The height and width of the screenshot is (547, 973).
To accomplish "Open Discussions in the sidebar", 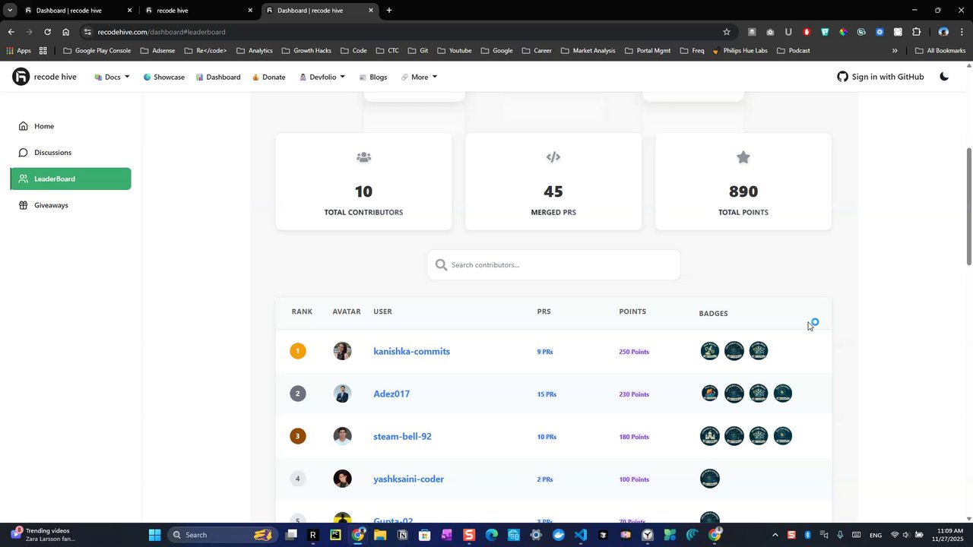I will 71,153.
